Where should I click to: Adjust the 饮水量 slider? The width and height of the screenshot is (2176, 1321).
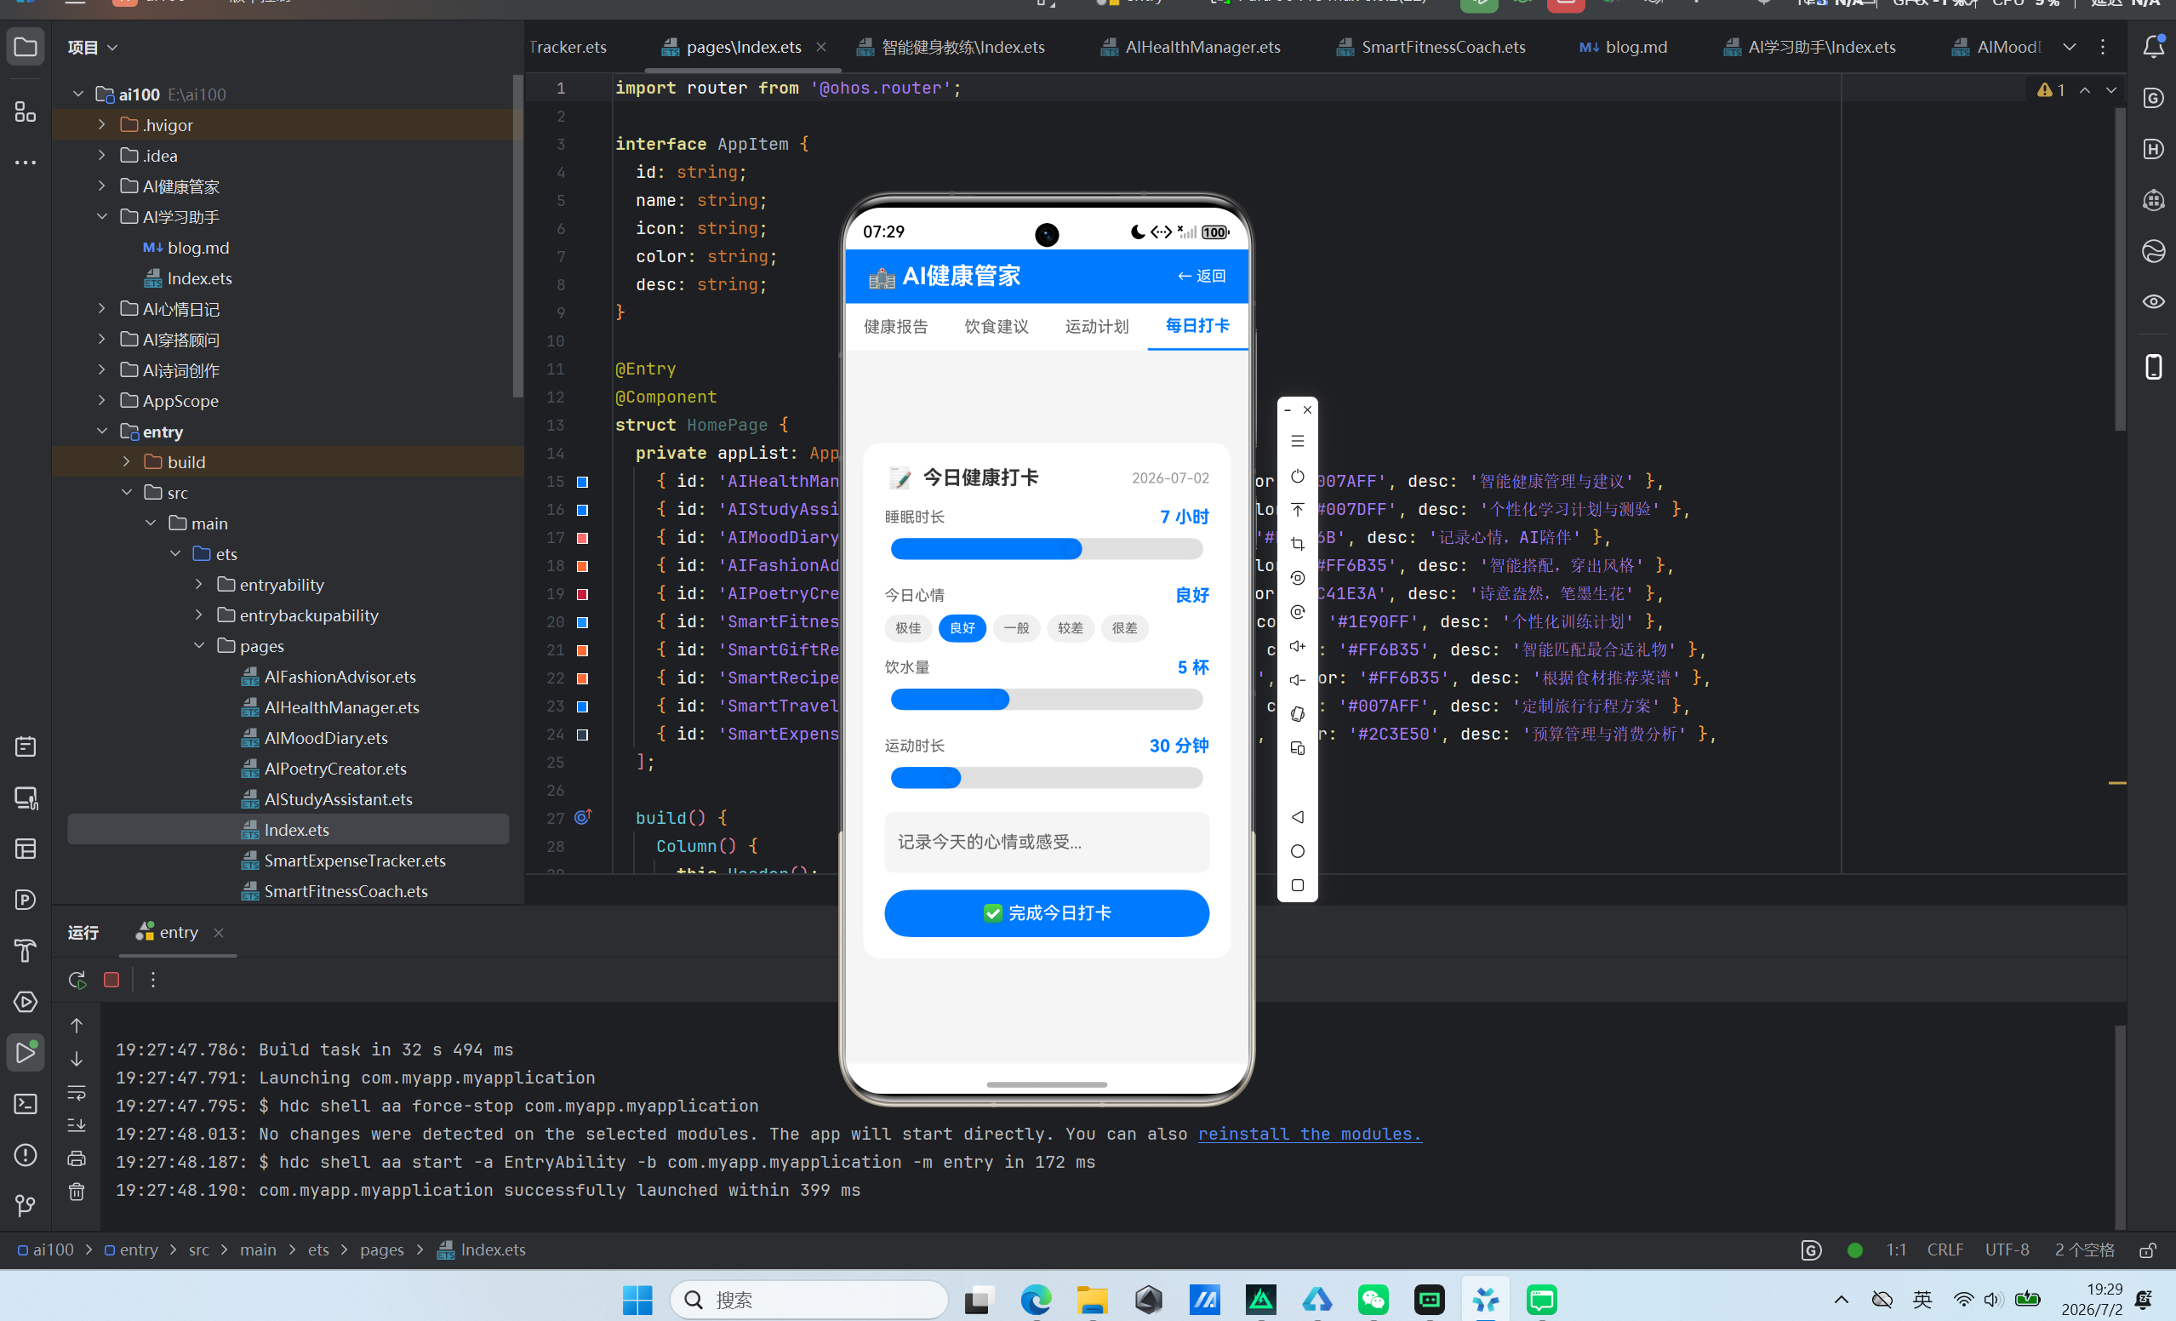1047,700
